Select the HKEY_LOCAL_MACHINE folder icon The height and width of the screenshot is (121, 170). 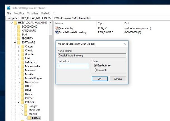(x=15, y=23)
